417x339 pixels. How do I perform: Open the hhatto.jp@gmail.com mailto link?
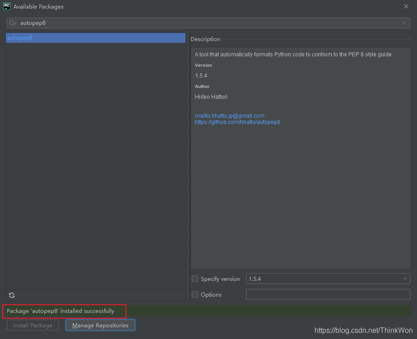coord(229,116)
